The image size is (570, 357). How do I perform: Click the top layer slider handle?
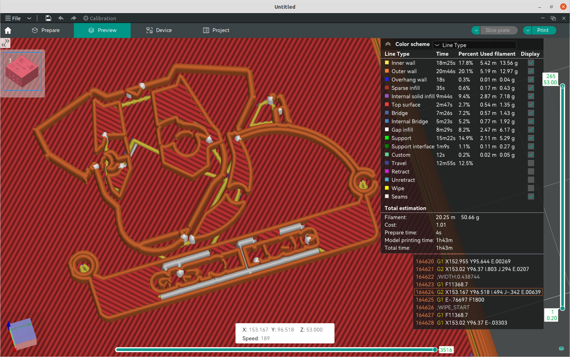coord(563,86)
